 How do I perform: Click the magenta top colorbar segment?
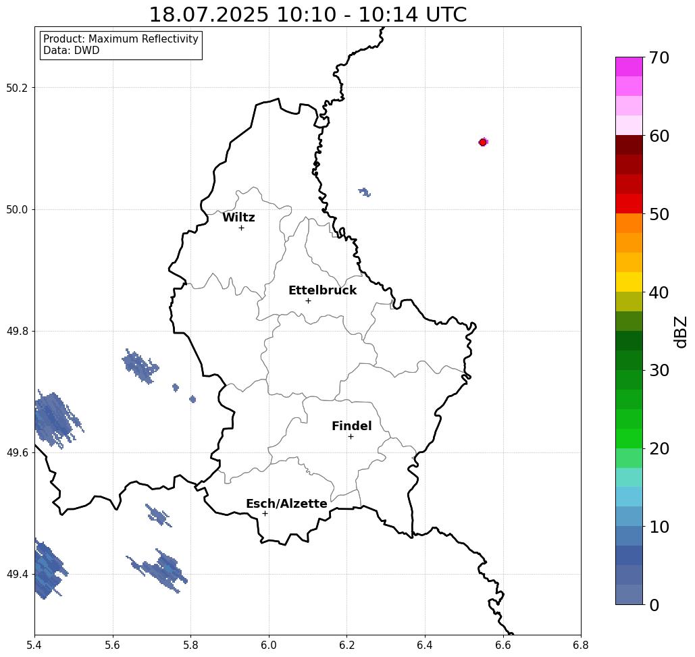pyautogui.click(x=629, y=67)
